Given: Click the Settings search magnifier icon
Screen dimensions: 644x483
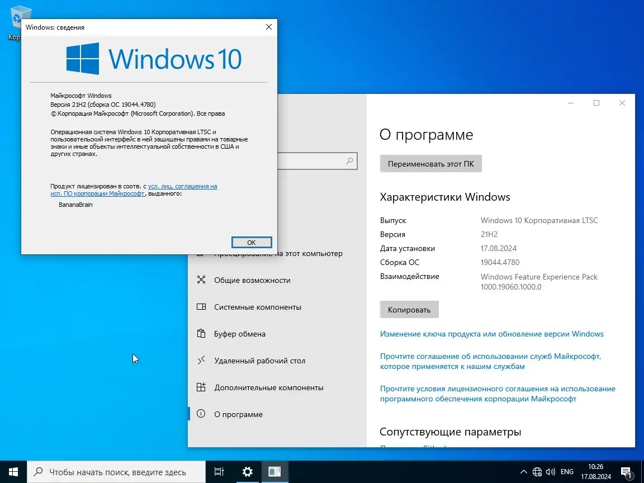Looking at the screenshot, I should click(349, 161).
